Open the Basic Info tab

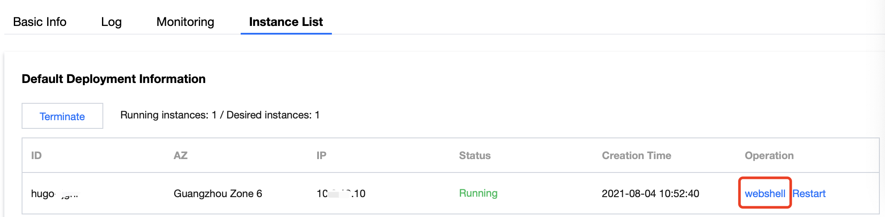(40, 22)
